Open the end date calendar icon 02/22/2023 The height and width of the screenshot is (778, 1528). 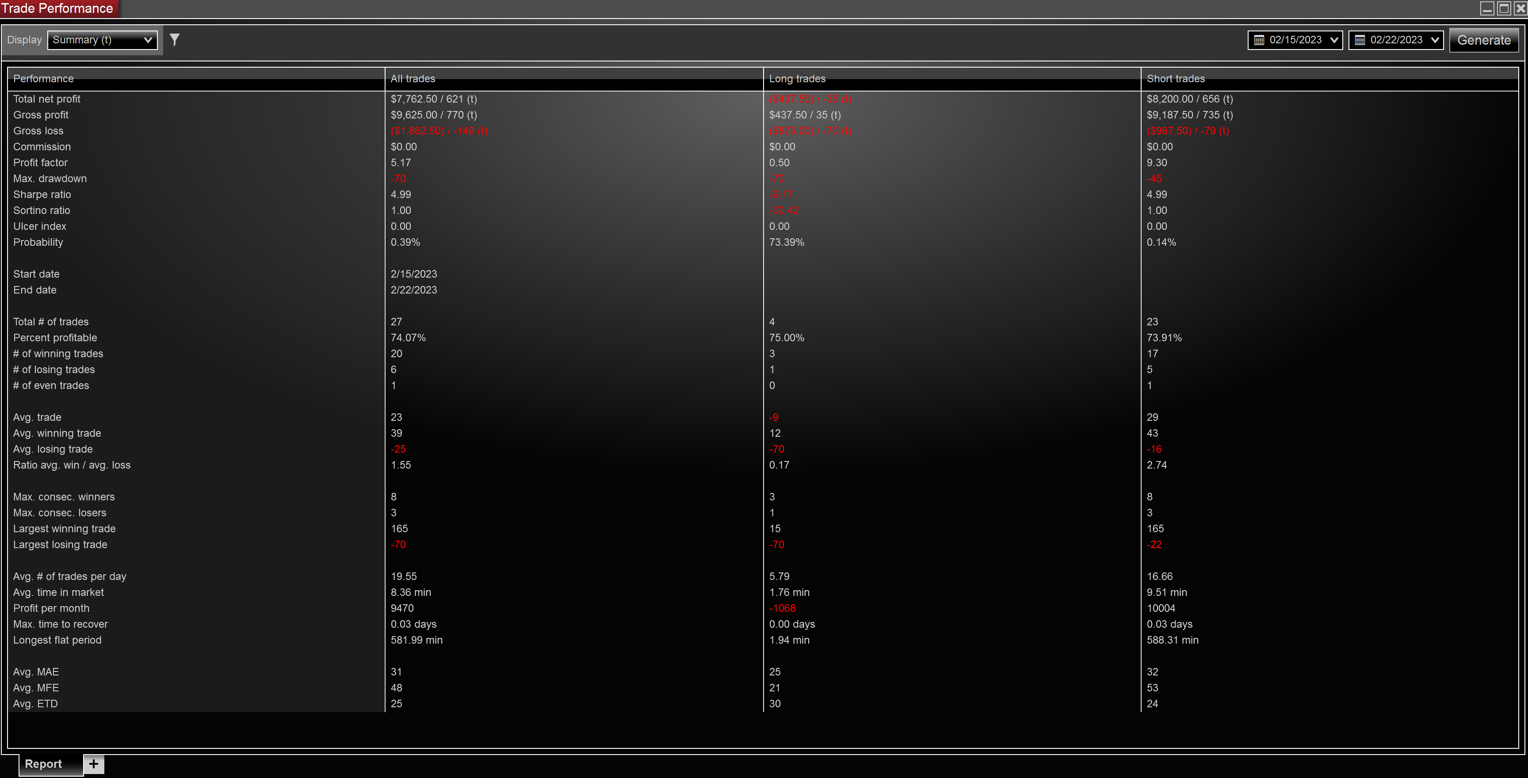[x=1360, y=40]
